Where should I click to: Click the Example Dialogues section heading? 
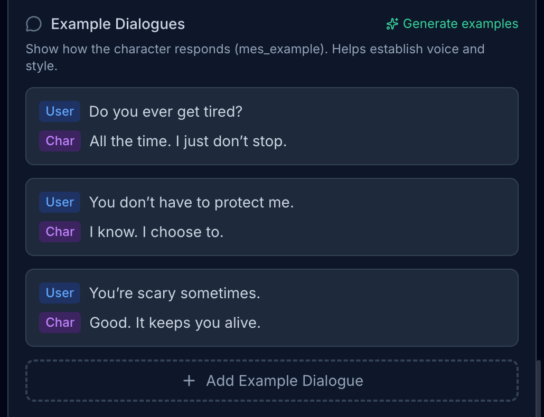(x=118, y=24)
